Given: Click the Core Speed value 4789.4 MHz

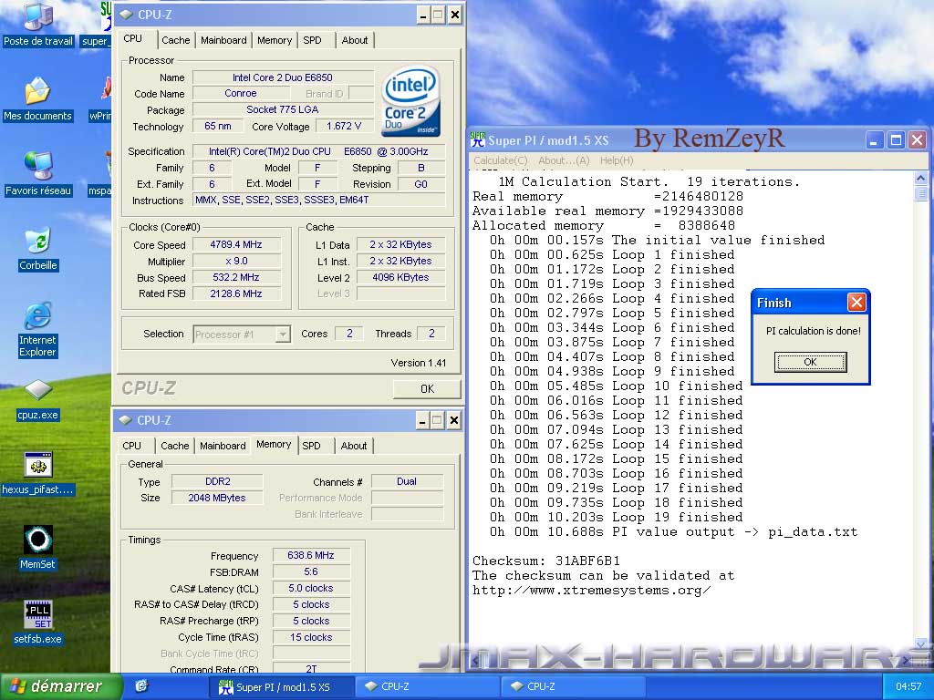Looking at the screenshot, I should [x=236, y=244].
